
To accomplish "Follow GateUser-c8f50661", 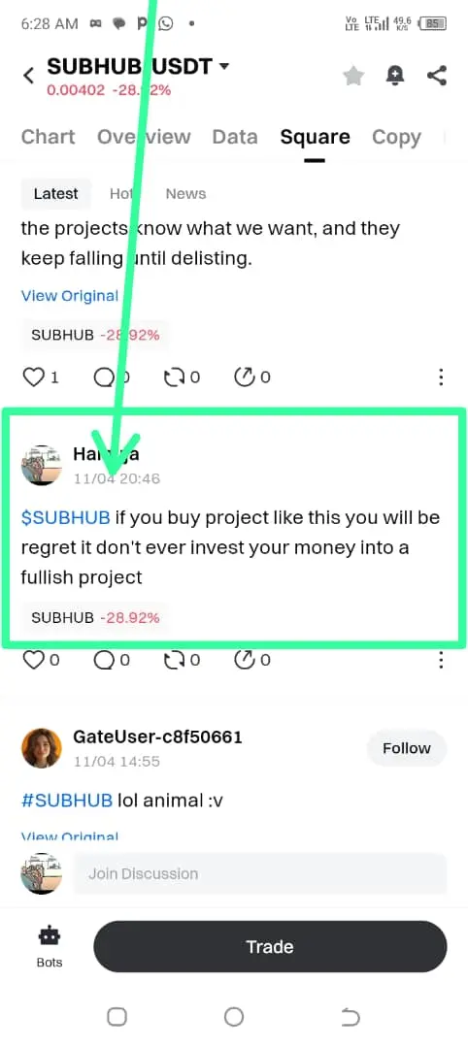I will click(407, 748).
